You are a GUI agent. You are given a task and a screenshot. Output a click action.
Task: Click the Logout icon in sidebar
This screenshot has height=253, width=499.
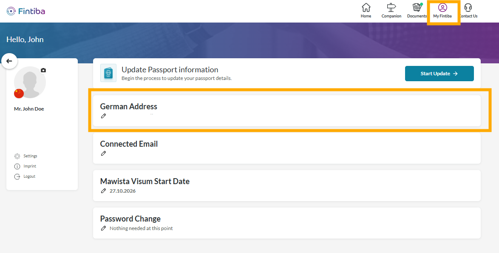(17, 176)
